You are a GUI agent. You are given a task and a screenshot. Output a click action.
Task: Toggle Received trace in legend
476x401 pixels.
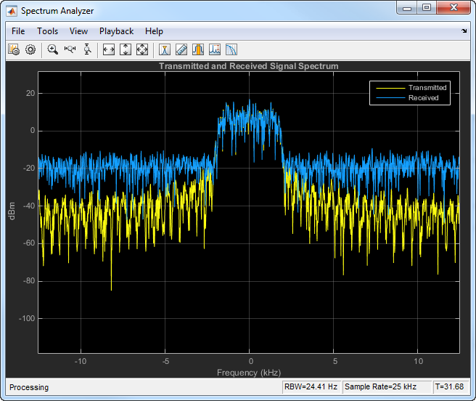424,97
